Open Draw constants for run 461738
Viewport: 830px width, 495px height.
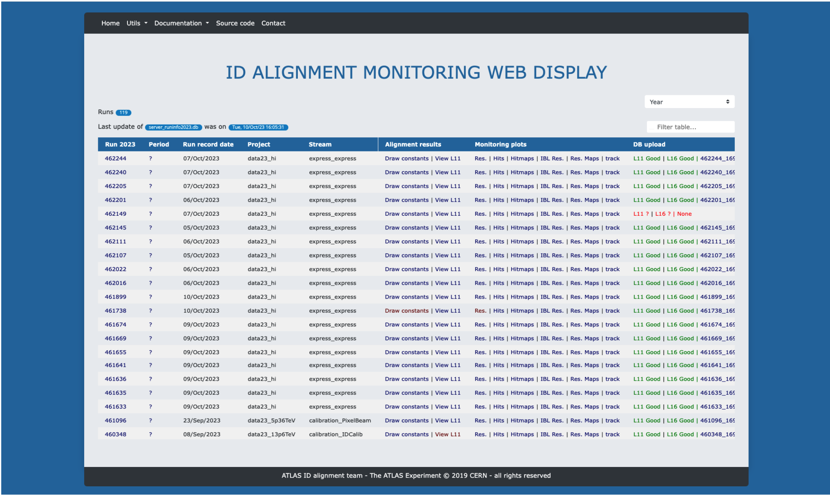coord(407,311)
